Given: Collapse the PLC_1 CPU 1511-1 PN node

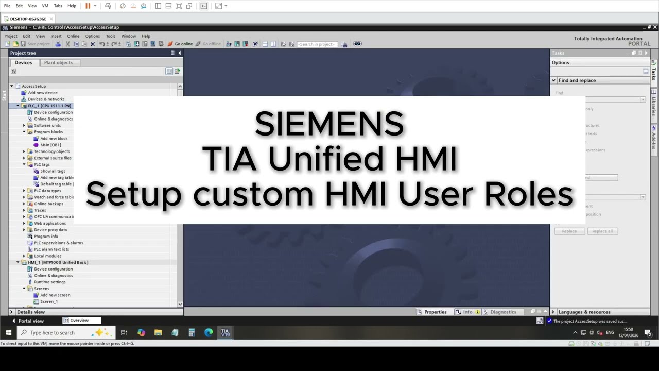Looking at the screenshot, I should (x=18, y=106).
